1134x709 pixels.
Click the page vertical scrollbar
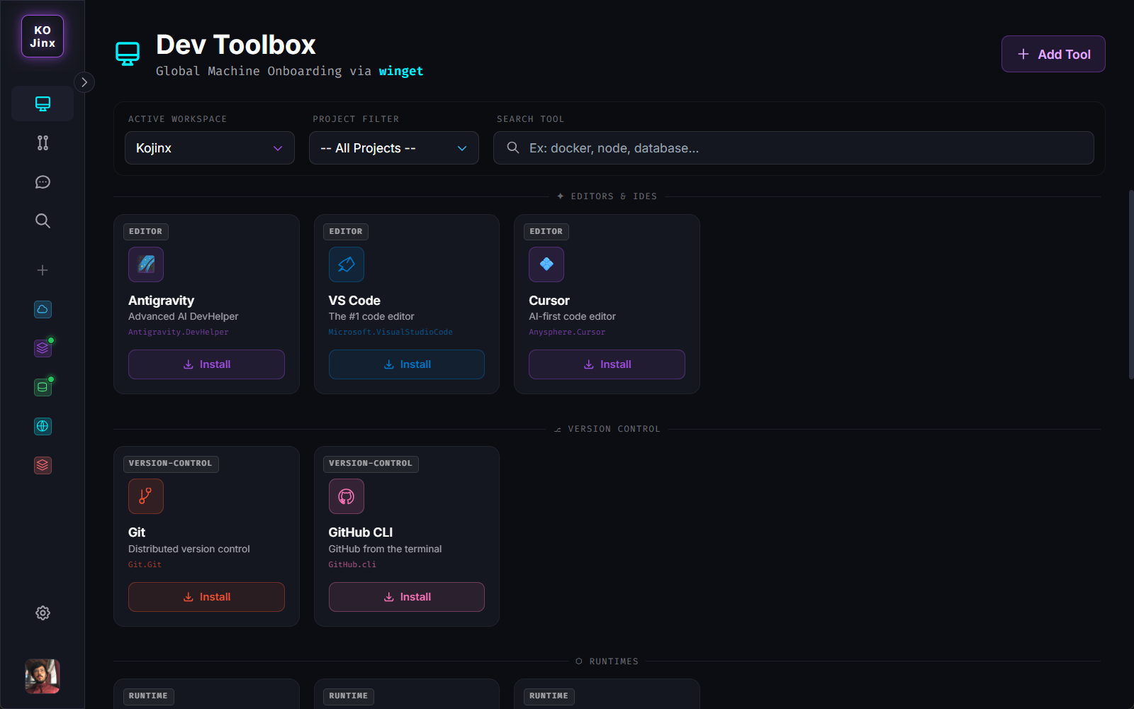[1130, 285]
